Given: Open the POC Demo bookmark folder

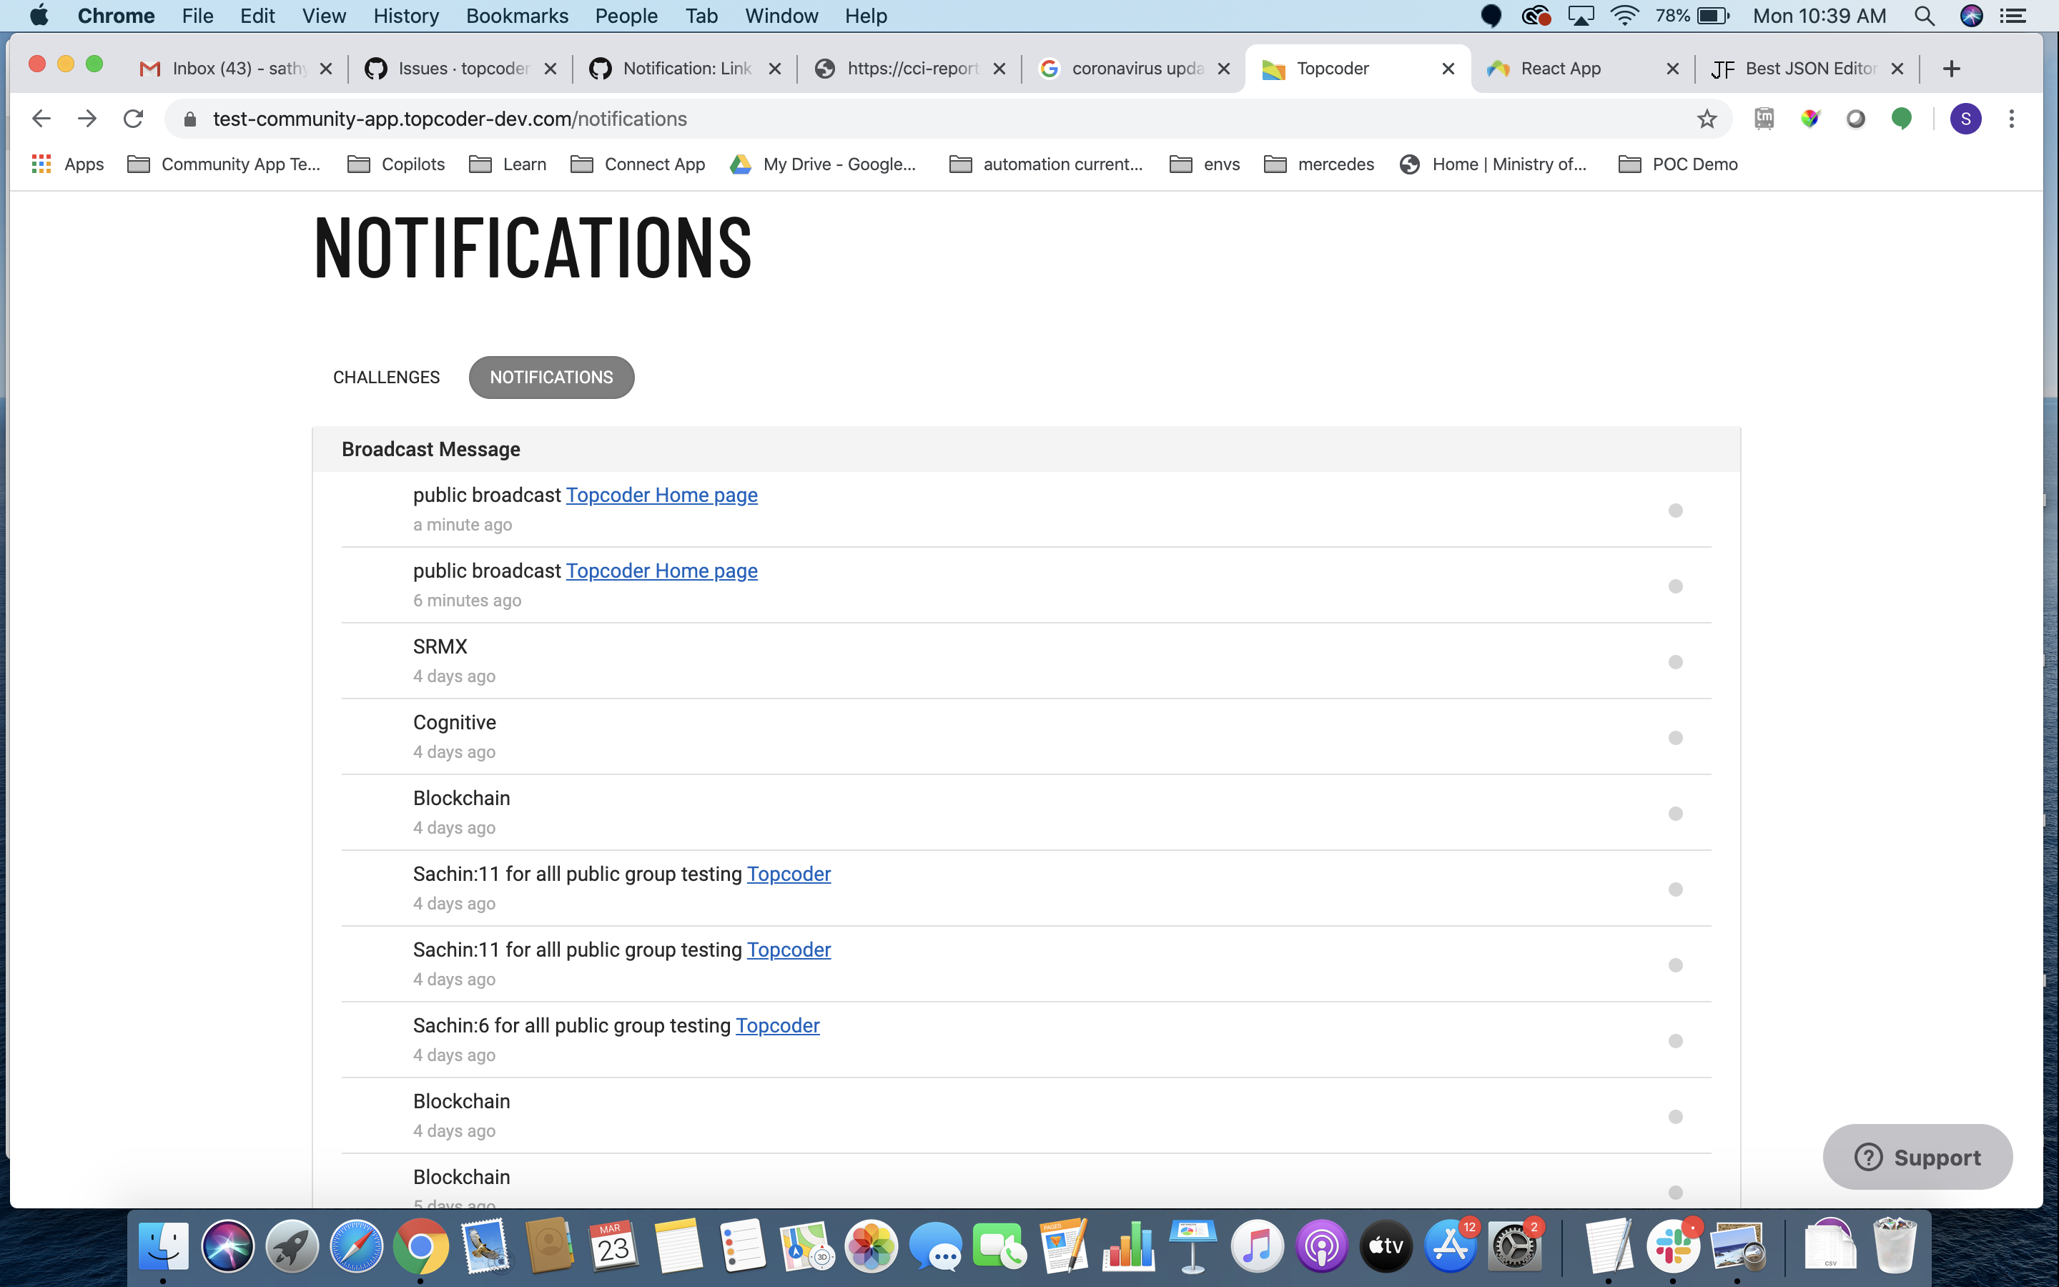Looking at the screenshot, I should tap(1678, 164).
